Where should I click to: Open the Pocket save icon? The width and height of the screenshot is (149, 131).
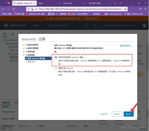pyautogui.click(x=140, y=9)
